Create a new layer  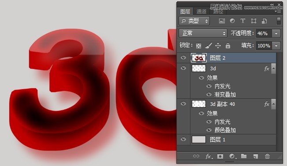coord(256,156)
